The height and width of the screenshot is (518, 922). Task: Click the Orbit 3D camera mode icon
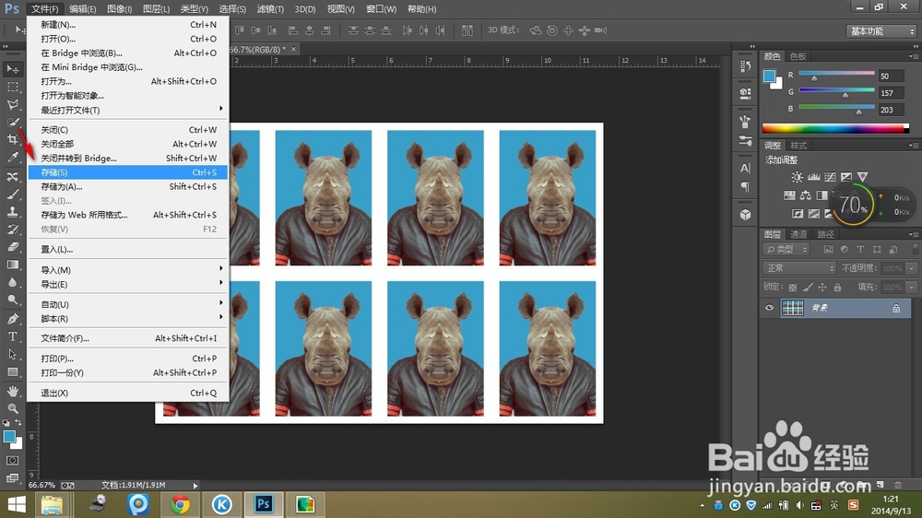pyautogui.click(x=536, y=30)
